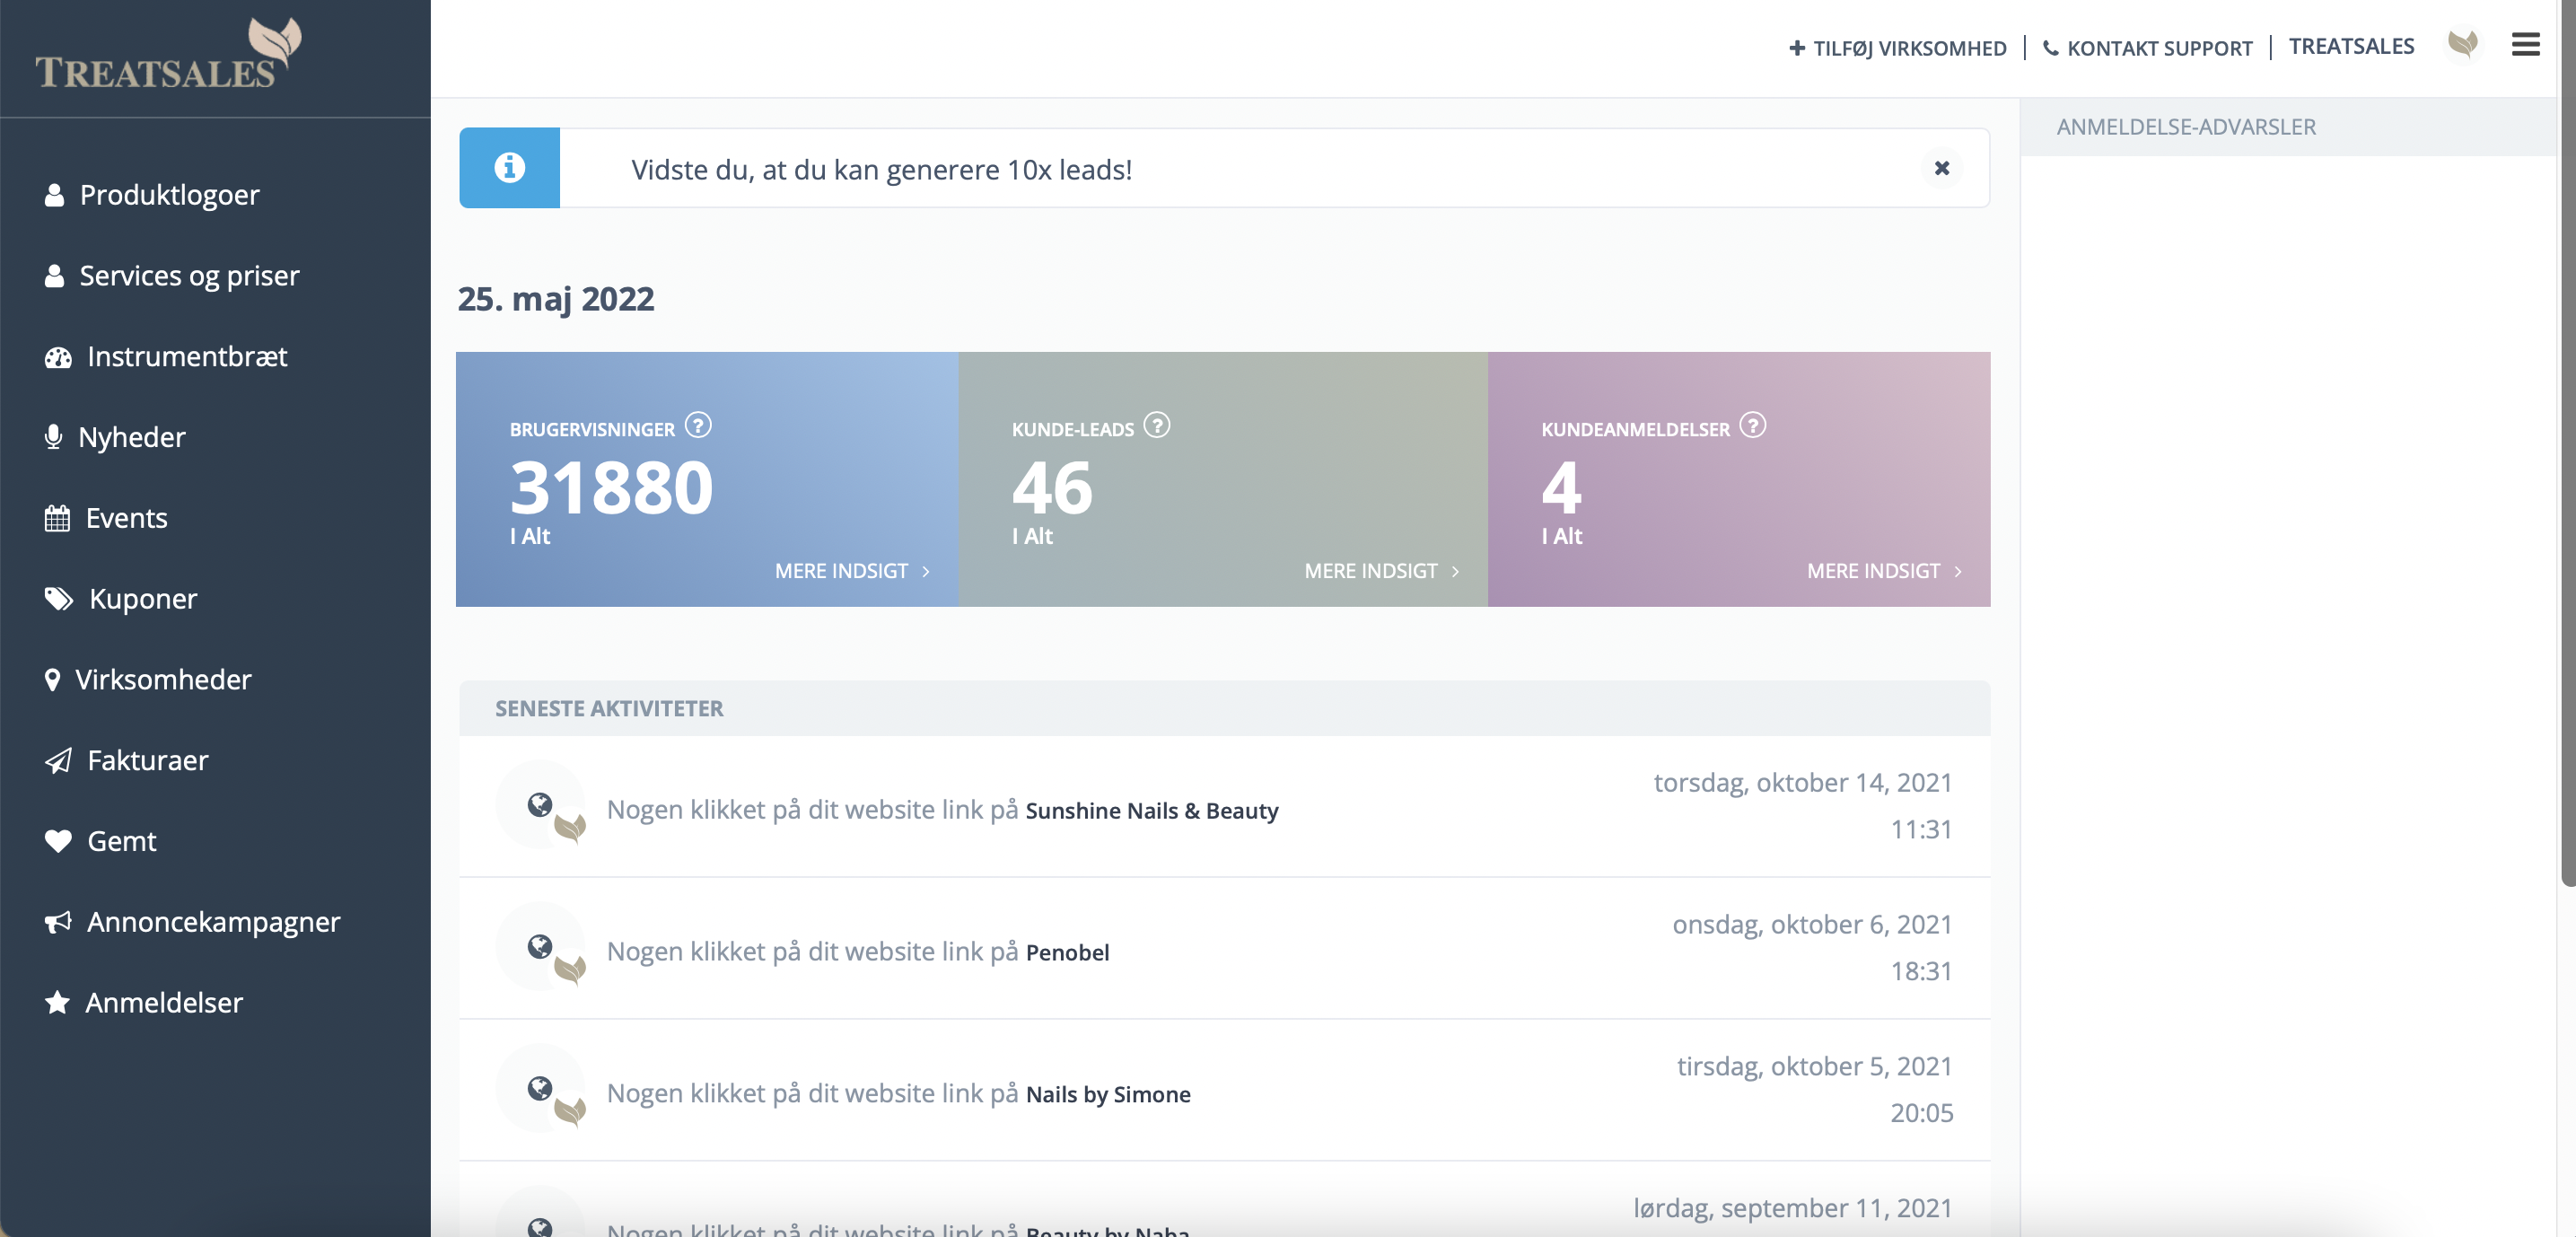
Task: Click help icon next to Kunde-leads
Action: pos(1156,426)
